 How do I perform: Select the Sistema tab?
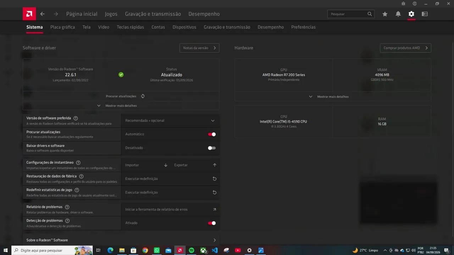point(34,27)
